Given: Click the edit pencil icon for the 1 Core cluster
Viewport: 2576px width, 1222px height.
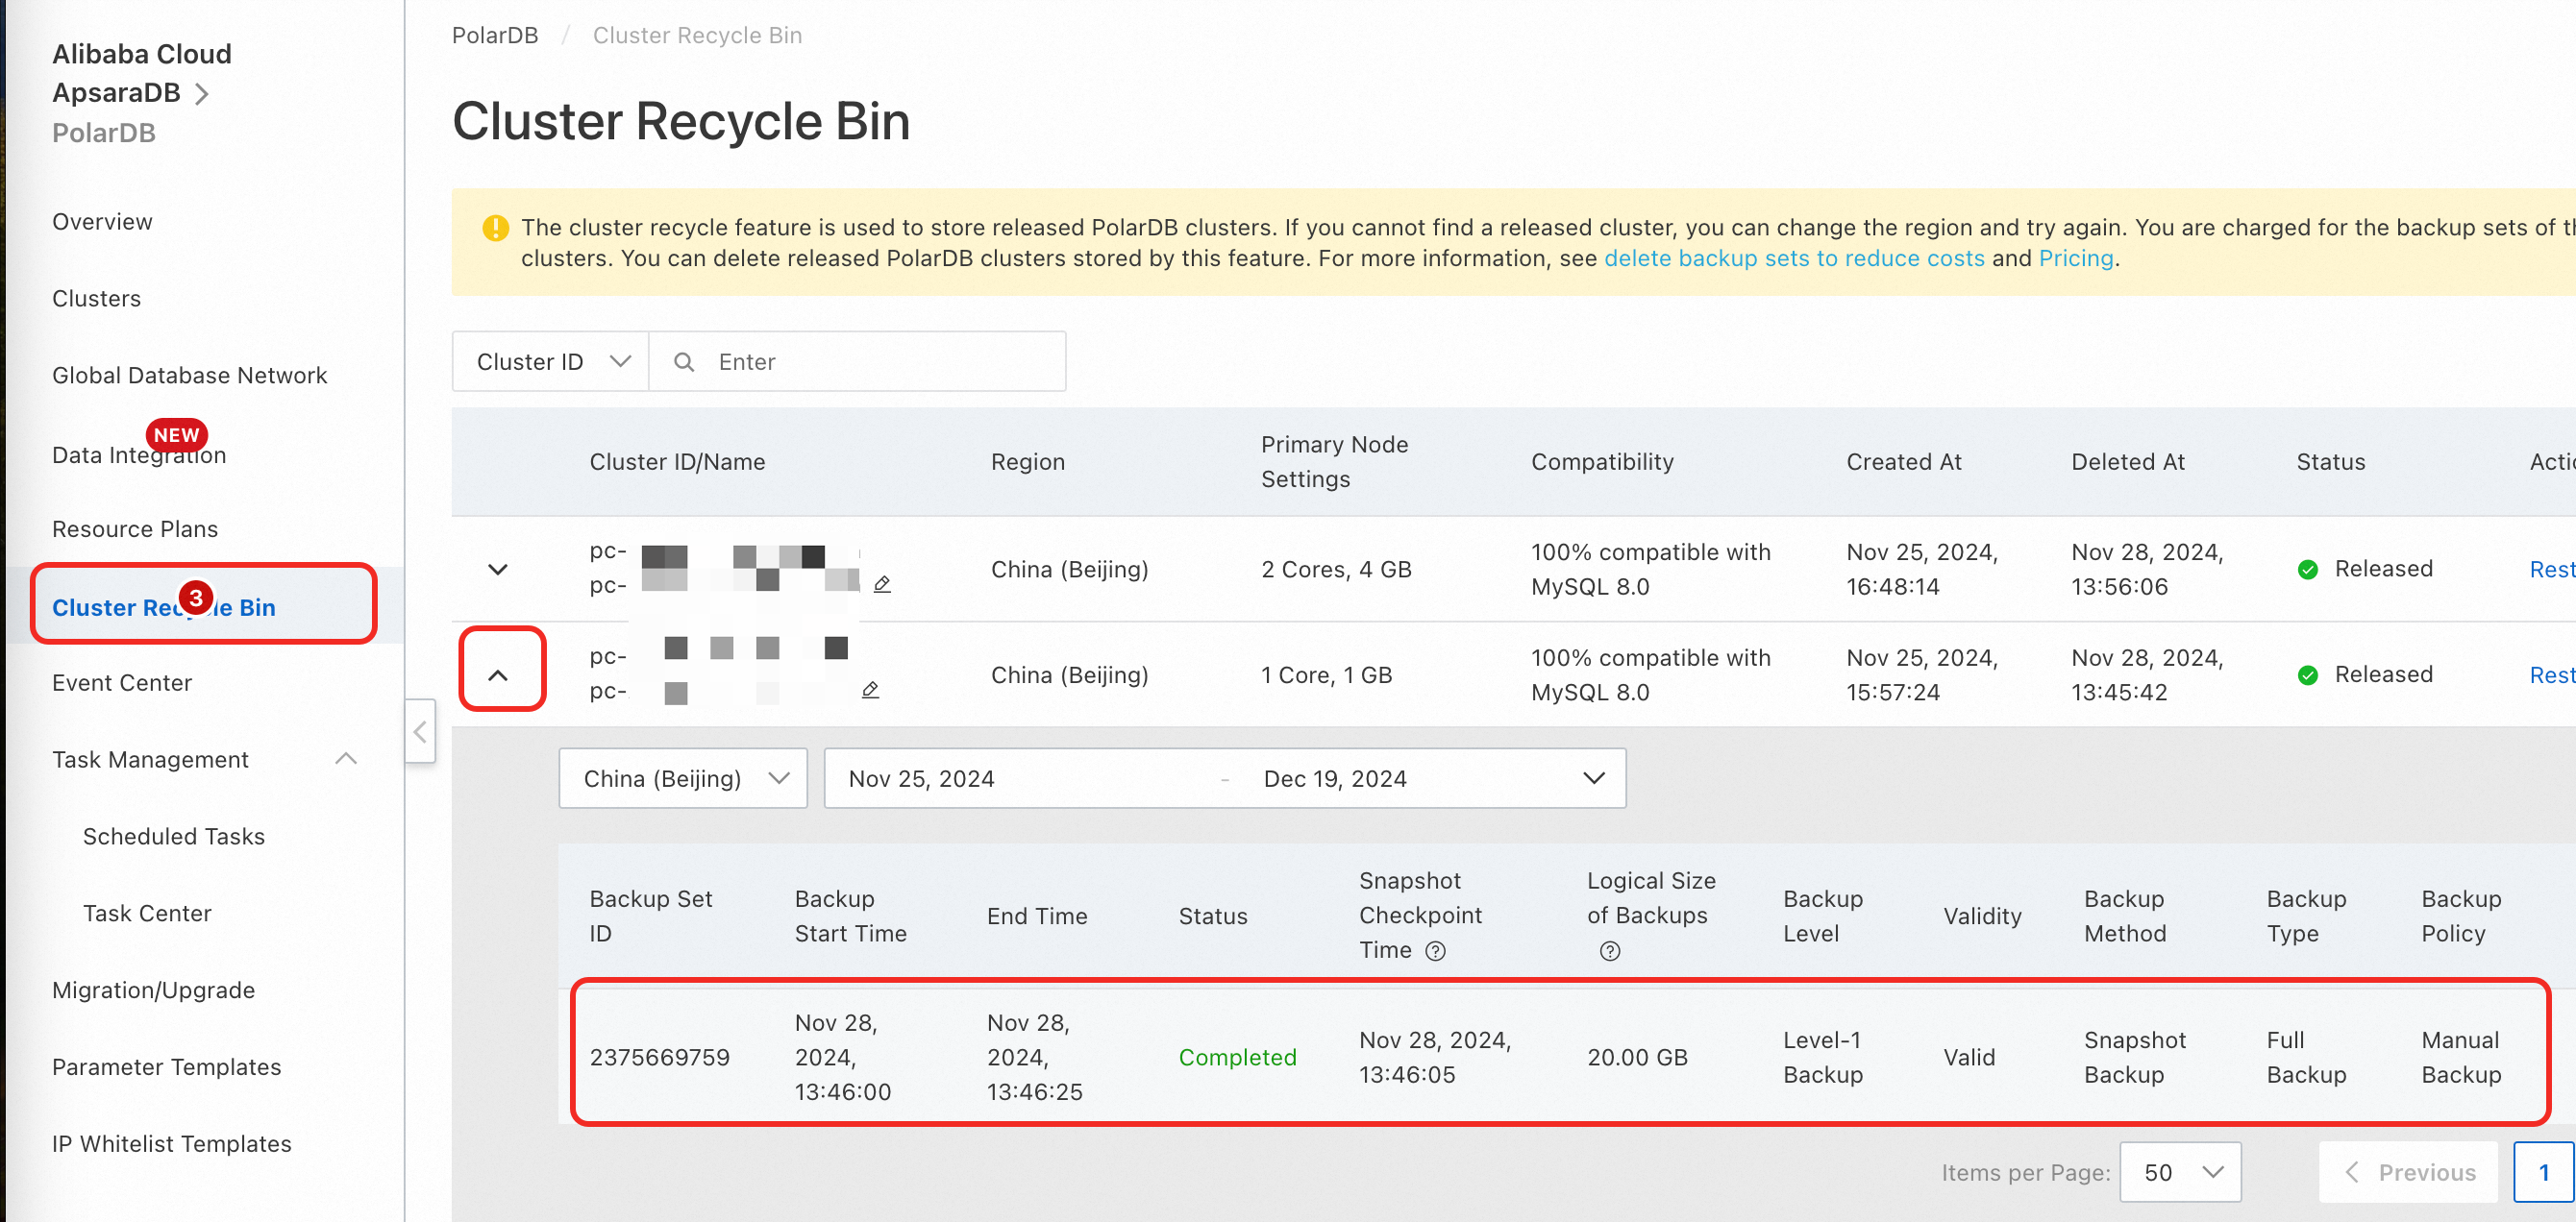Looking at the screenshot, I should point(871,690).
